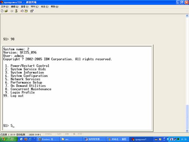Viewport: 189px width, 142px height.
Task: Open the 传送(T) menu
Action: pyautogui.click(x=44, y=7)
